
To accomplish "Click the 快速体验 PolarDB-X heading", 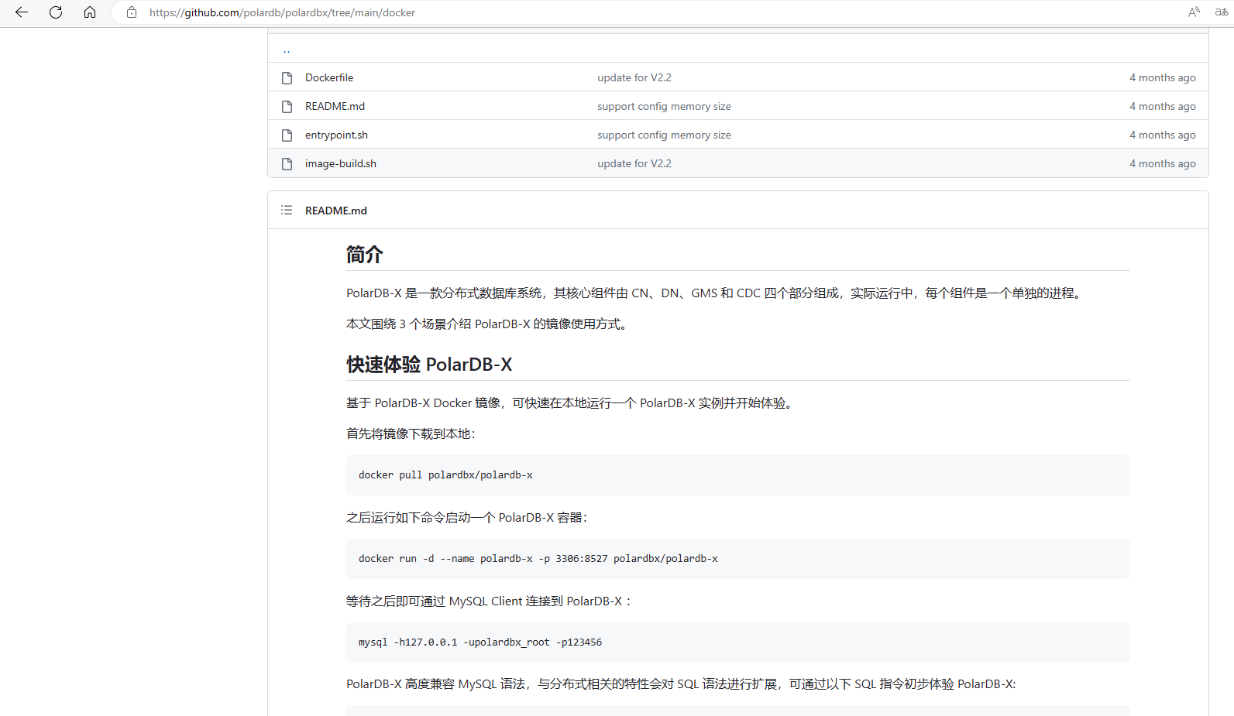I will [x=429, y=365].
